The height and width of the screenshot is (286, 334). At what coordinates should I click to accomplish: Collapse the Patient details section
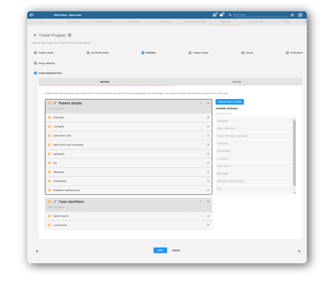coord(201,103)
